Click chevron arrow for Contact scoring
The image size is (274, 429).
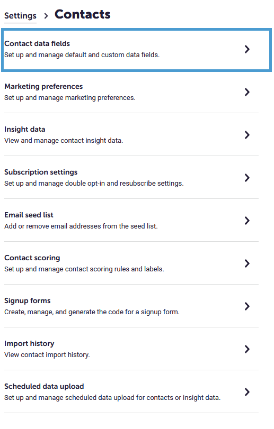pos(247,263)
